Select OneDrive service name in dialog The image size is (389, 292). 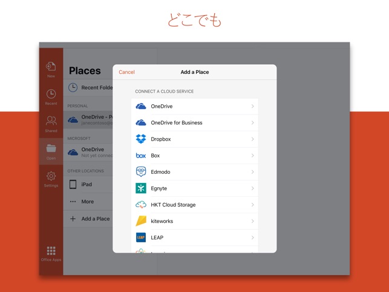pyautogui.click(x=162, y=107)
